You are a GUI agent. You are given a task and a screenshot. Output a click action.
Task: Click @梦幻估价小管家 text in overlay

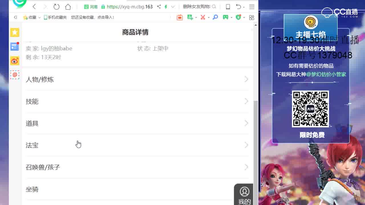point(326,74)
